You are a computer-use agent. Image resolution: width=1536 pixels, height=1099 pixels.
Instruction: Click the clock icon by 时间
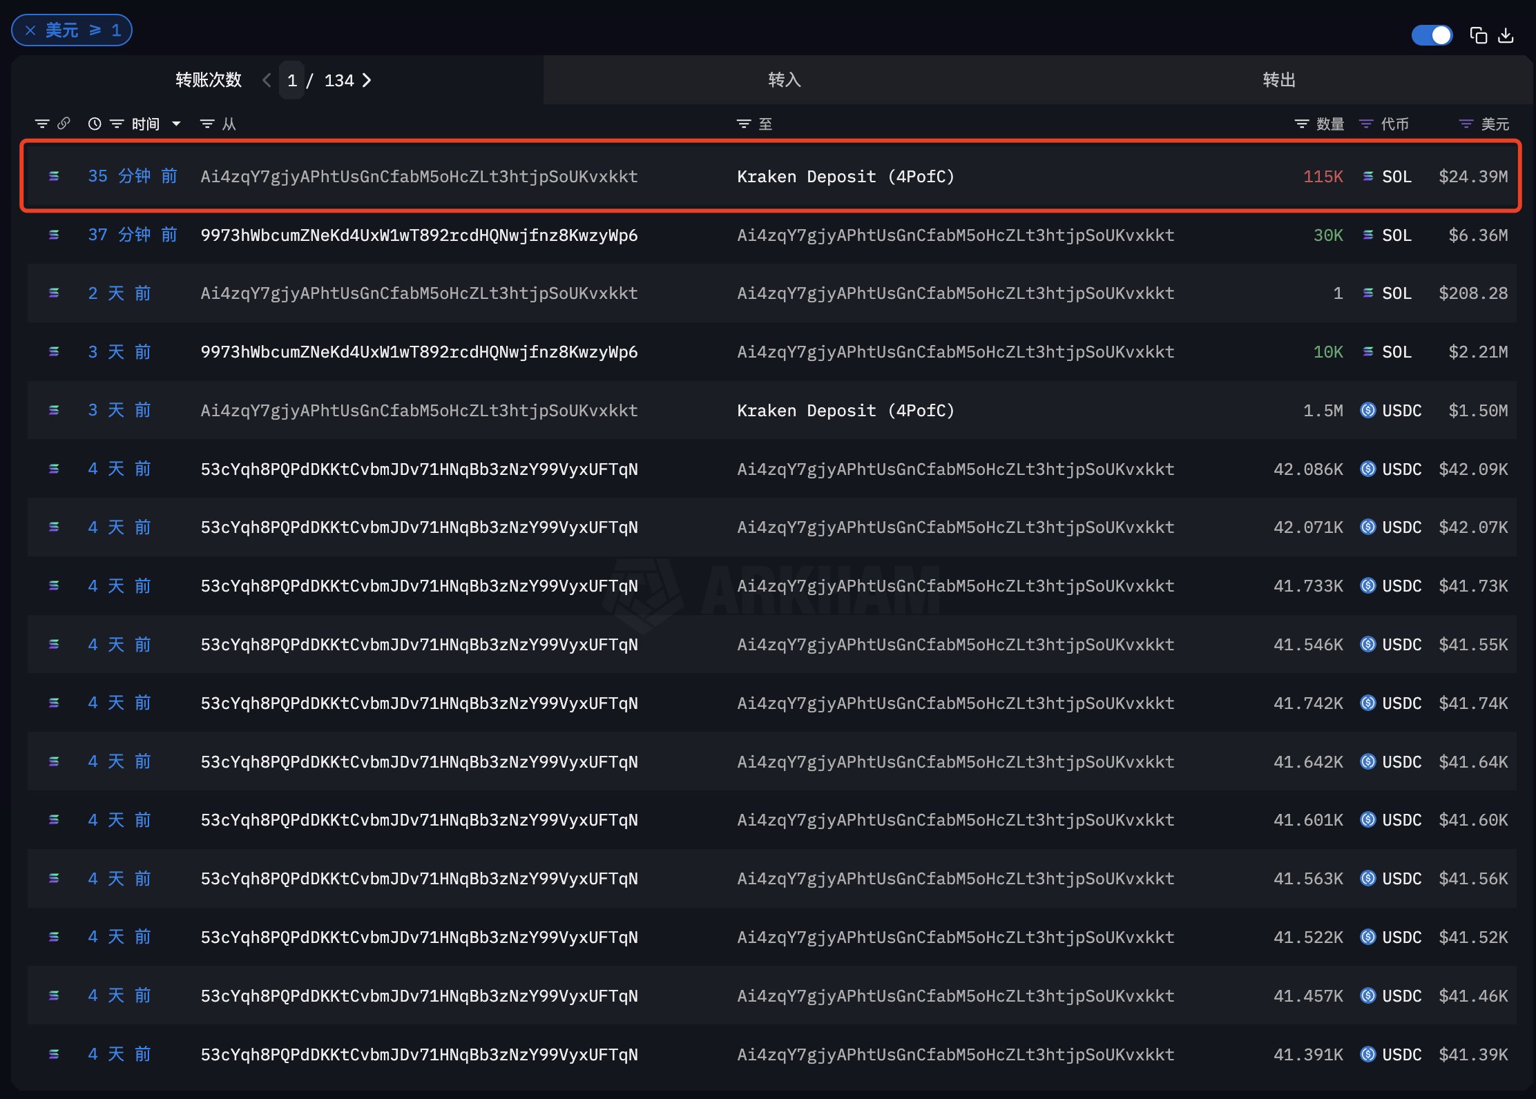click(95, 124)
